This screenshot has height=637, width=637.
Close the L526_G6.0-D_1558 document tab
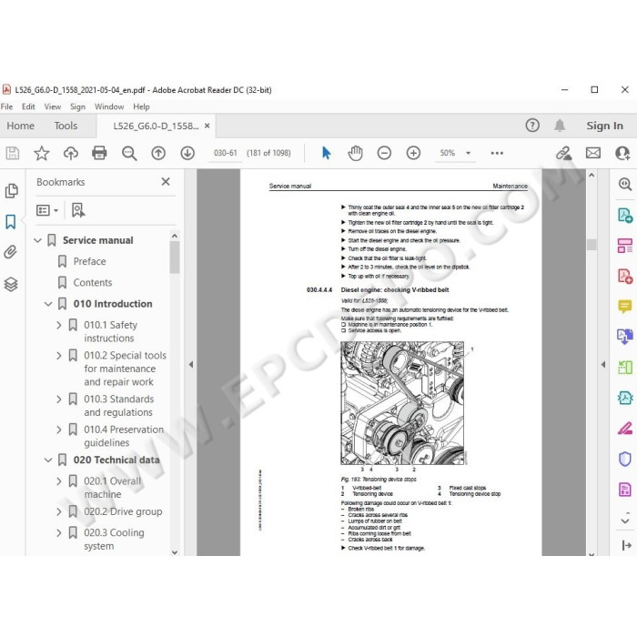coord(207,126)
